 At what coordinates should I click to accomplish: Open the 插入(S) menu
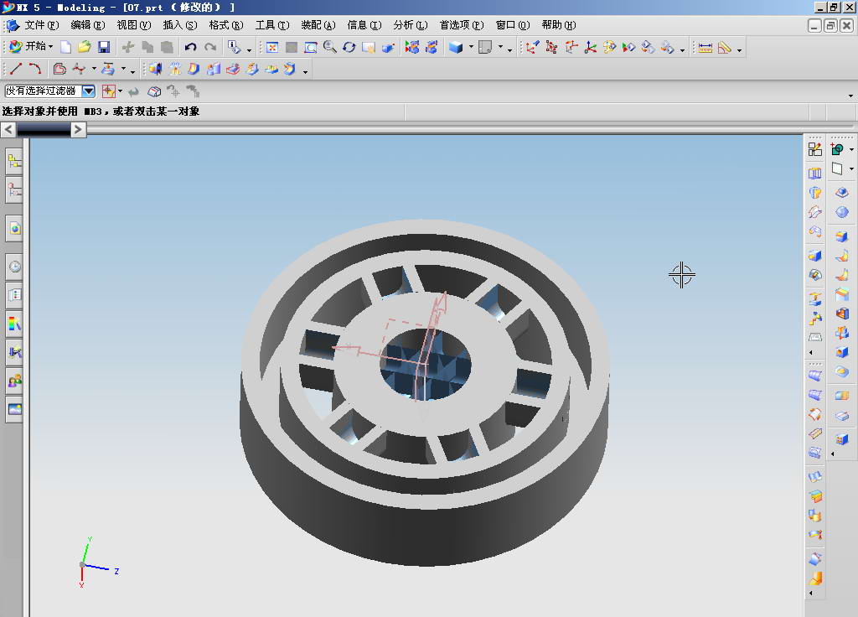(x=180, y=25)
